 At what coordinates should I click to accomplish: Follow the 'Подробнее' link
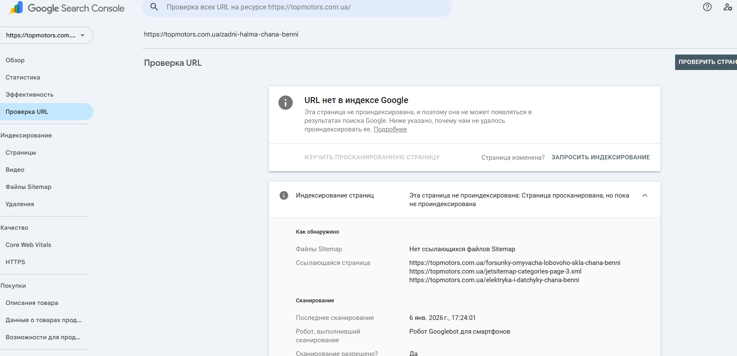[x=390, y=129]
